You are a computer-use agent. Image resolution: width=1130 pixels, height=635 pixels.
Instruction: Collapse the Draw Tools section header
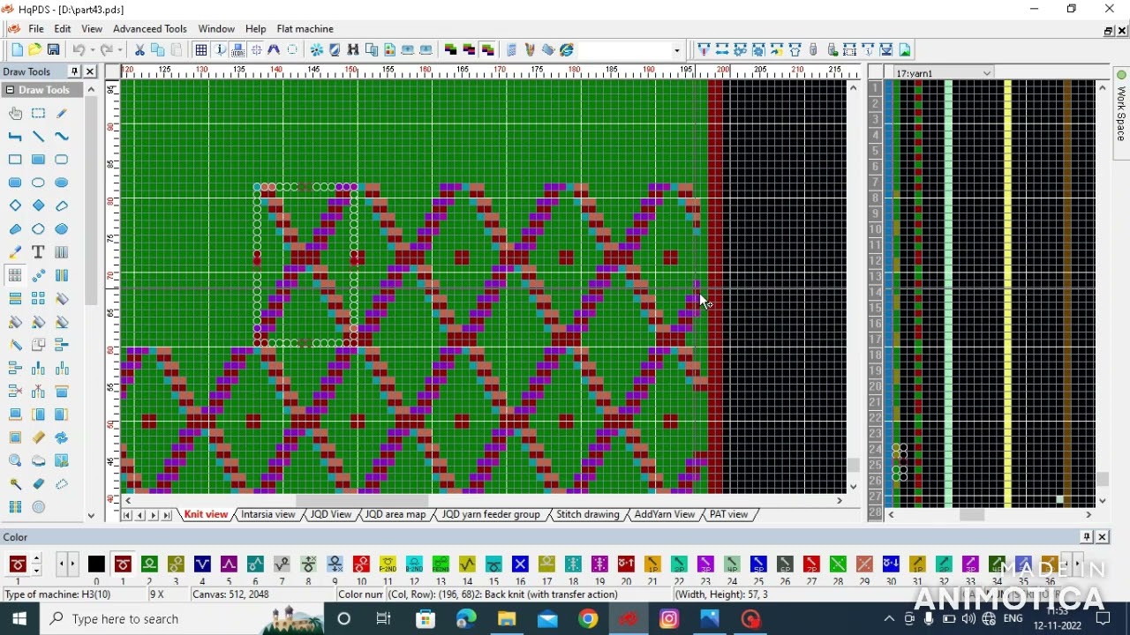[10, 90]
